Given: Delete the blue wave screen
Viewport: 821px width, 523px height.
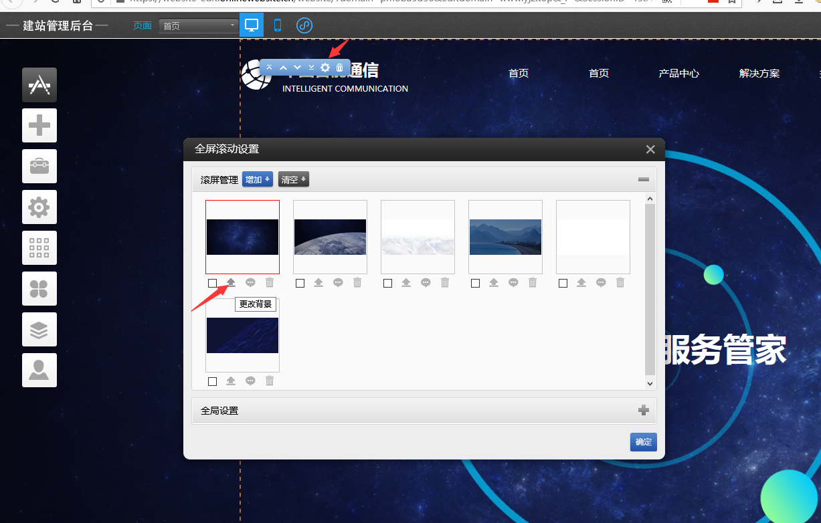Looking at the screenshot, I should point(270,381).
